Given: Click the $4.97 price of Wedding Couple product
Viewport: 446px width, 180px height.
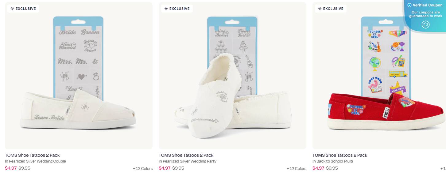Looking at the screenshot, I should tap(11, 168).
